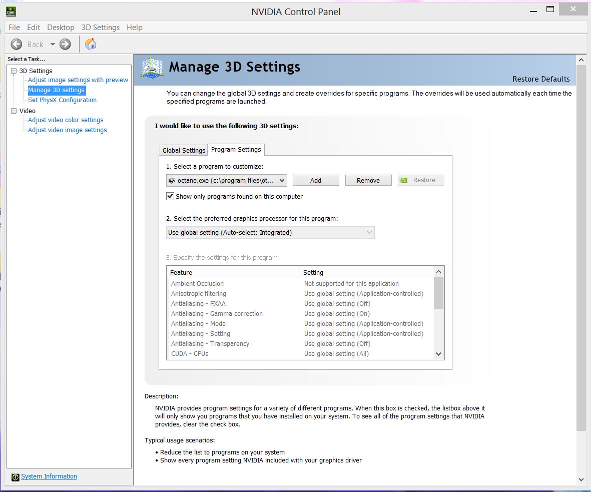This screenshot has width=591, height=492.
Task: Click settings list scroll up arrow
Action: click(x=438, y=271)
